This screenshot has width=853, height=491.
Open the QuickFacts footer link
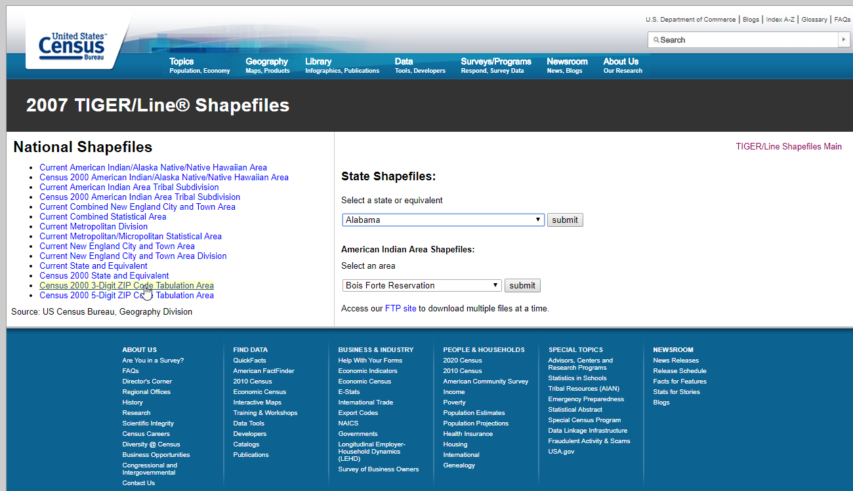pos(249,361)
